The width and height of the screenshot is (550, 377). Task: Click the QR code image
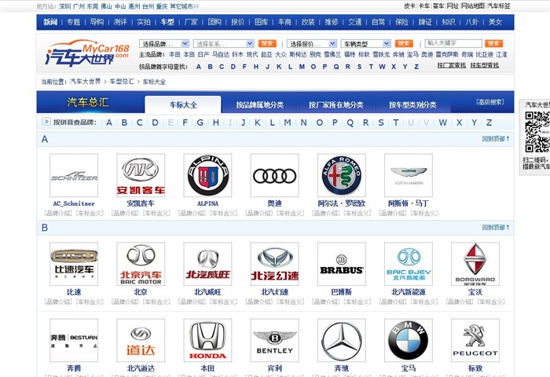537,132
